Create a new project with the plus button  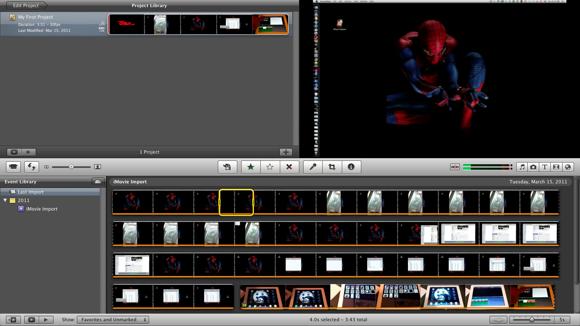[286, 152]
